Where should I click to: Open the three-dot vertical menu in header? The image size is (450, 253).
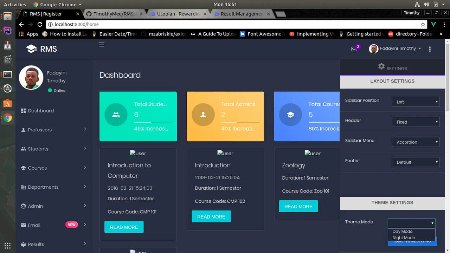430,49
